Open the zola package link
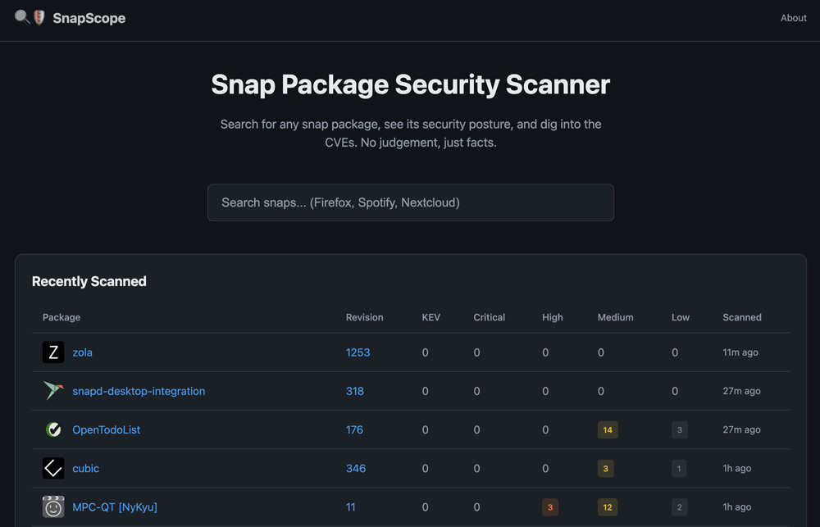The image size is (820, 527). pos(82,352)
